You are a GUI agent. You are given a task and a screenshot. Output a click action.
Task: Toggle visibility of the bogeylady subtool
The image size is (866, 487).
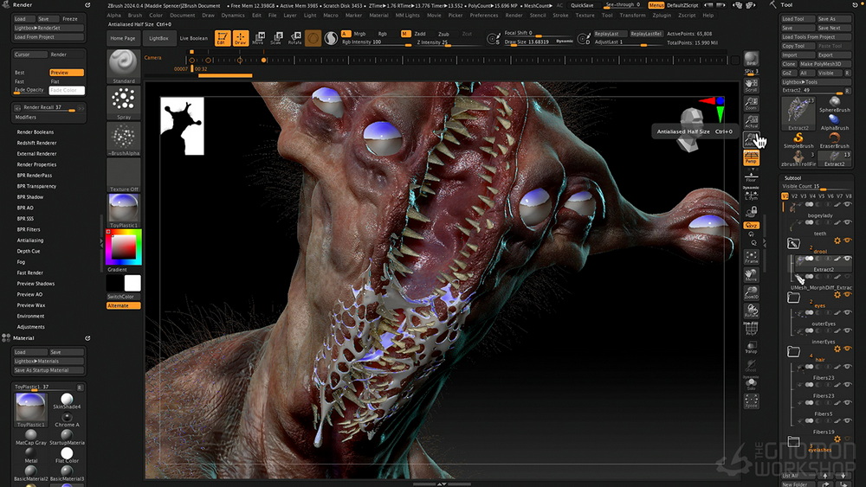tap(847, 205)
